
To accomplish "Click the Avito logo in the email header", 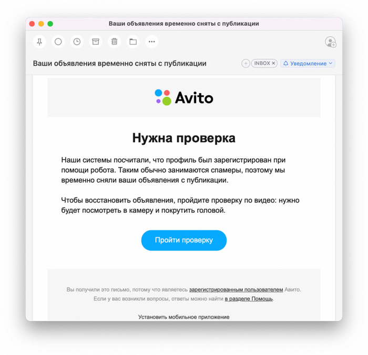I will point(184,97).
